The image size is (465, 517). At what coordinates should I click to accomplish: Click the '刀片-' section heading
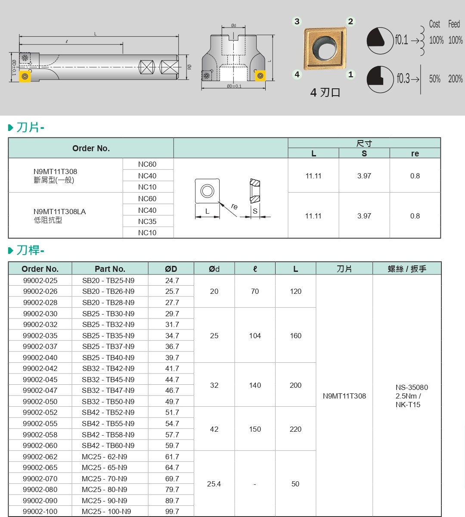point(30,128)
